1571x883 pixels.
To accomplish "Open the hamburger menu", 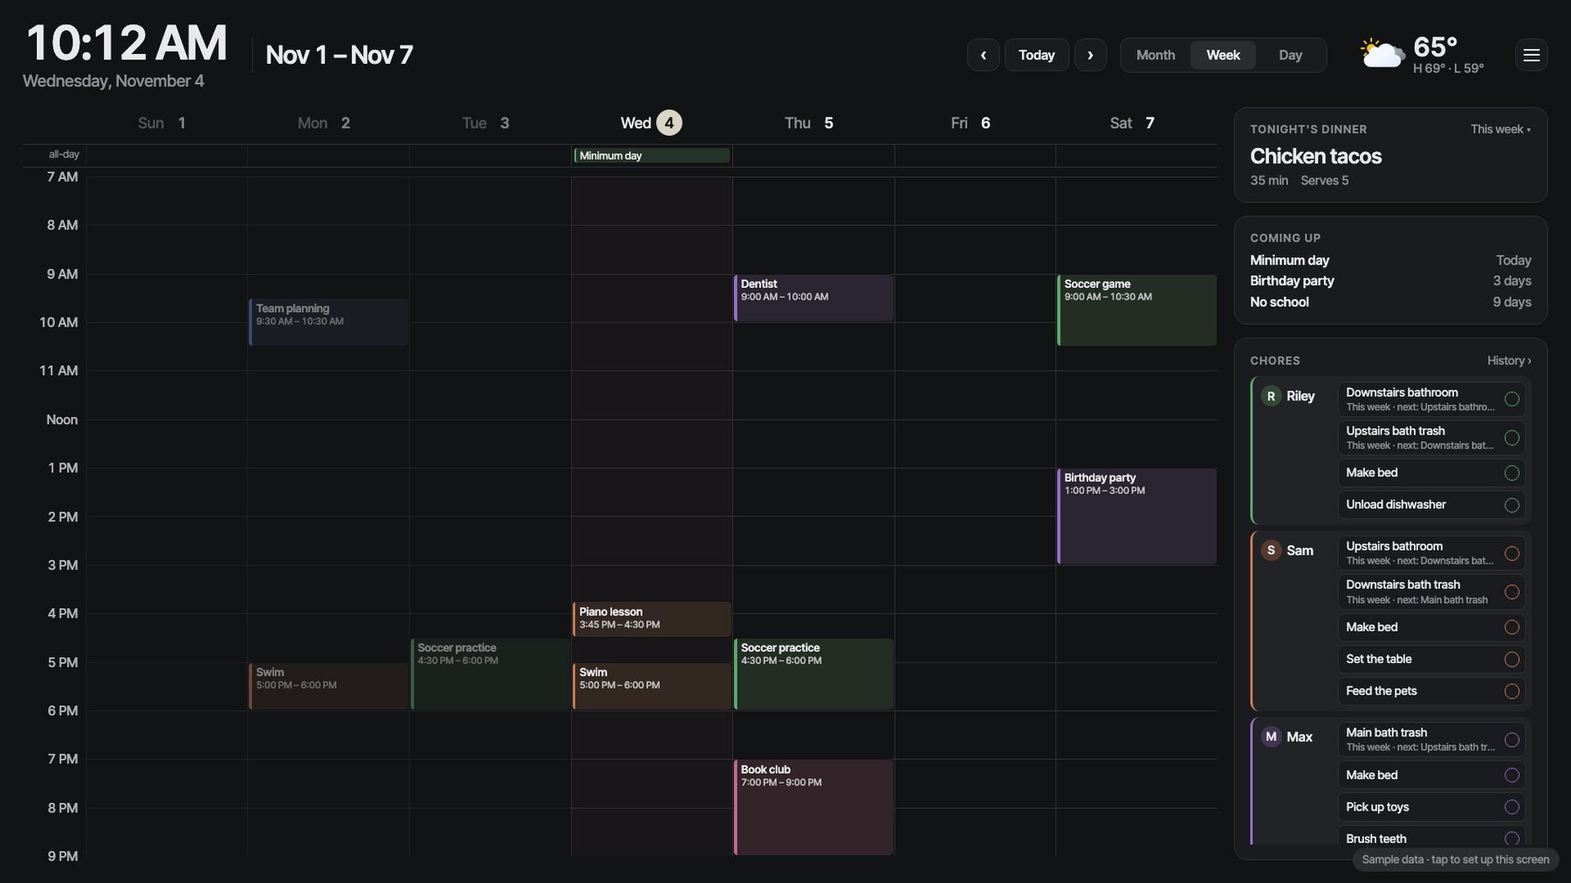I will coord(1531,55).
